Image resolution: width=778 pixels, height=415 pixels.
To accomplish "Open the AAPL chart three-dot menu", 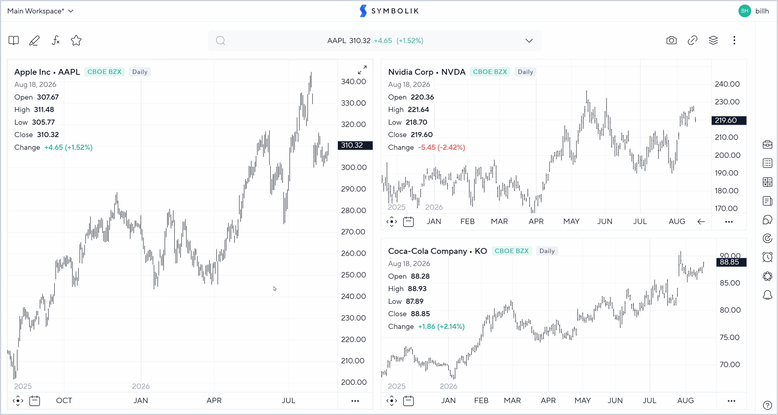I will click(355, 401).
